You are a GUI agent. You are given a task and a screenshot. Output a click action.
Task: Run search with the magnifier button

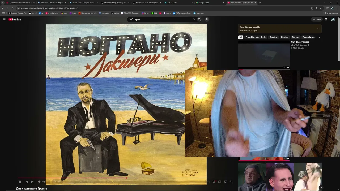pyautogui.click(x=199, y=19)
